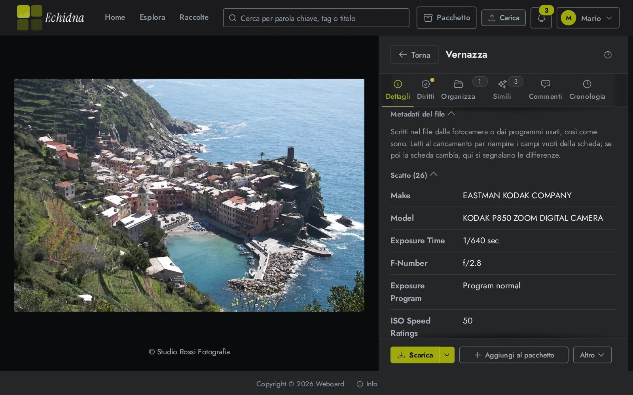The image size is (633, 395).
Task: Open the Altro dropdown
Action: coord(592,355)
